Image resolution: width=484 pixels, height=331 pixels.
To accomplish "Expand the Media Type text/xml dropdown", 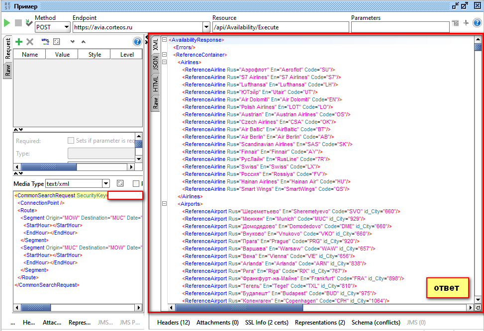I will [x=105, y=184].
